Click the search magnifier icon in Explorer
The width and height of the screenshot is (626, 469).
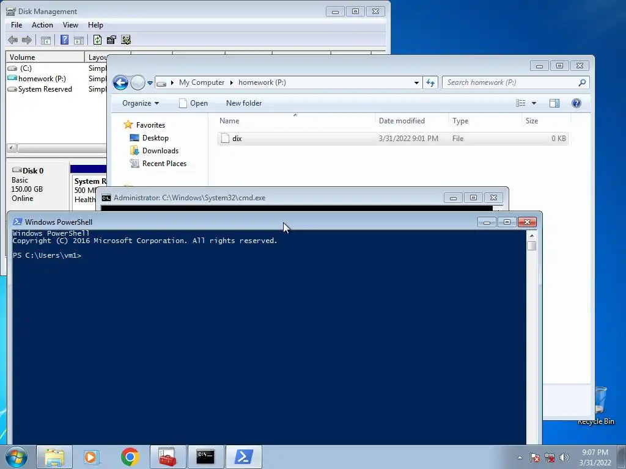click(582, 82)
